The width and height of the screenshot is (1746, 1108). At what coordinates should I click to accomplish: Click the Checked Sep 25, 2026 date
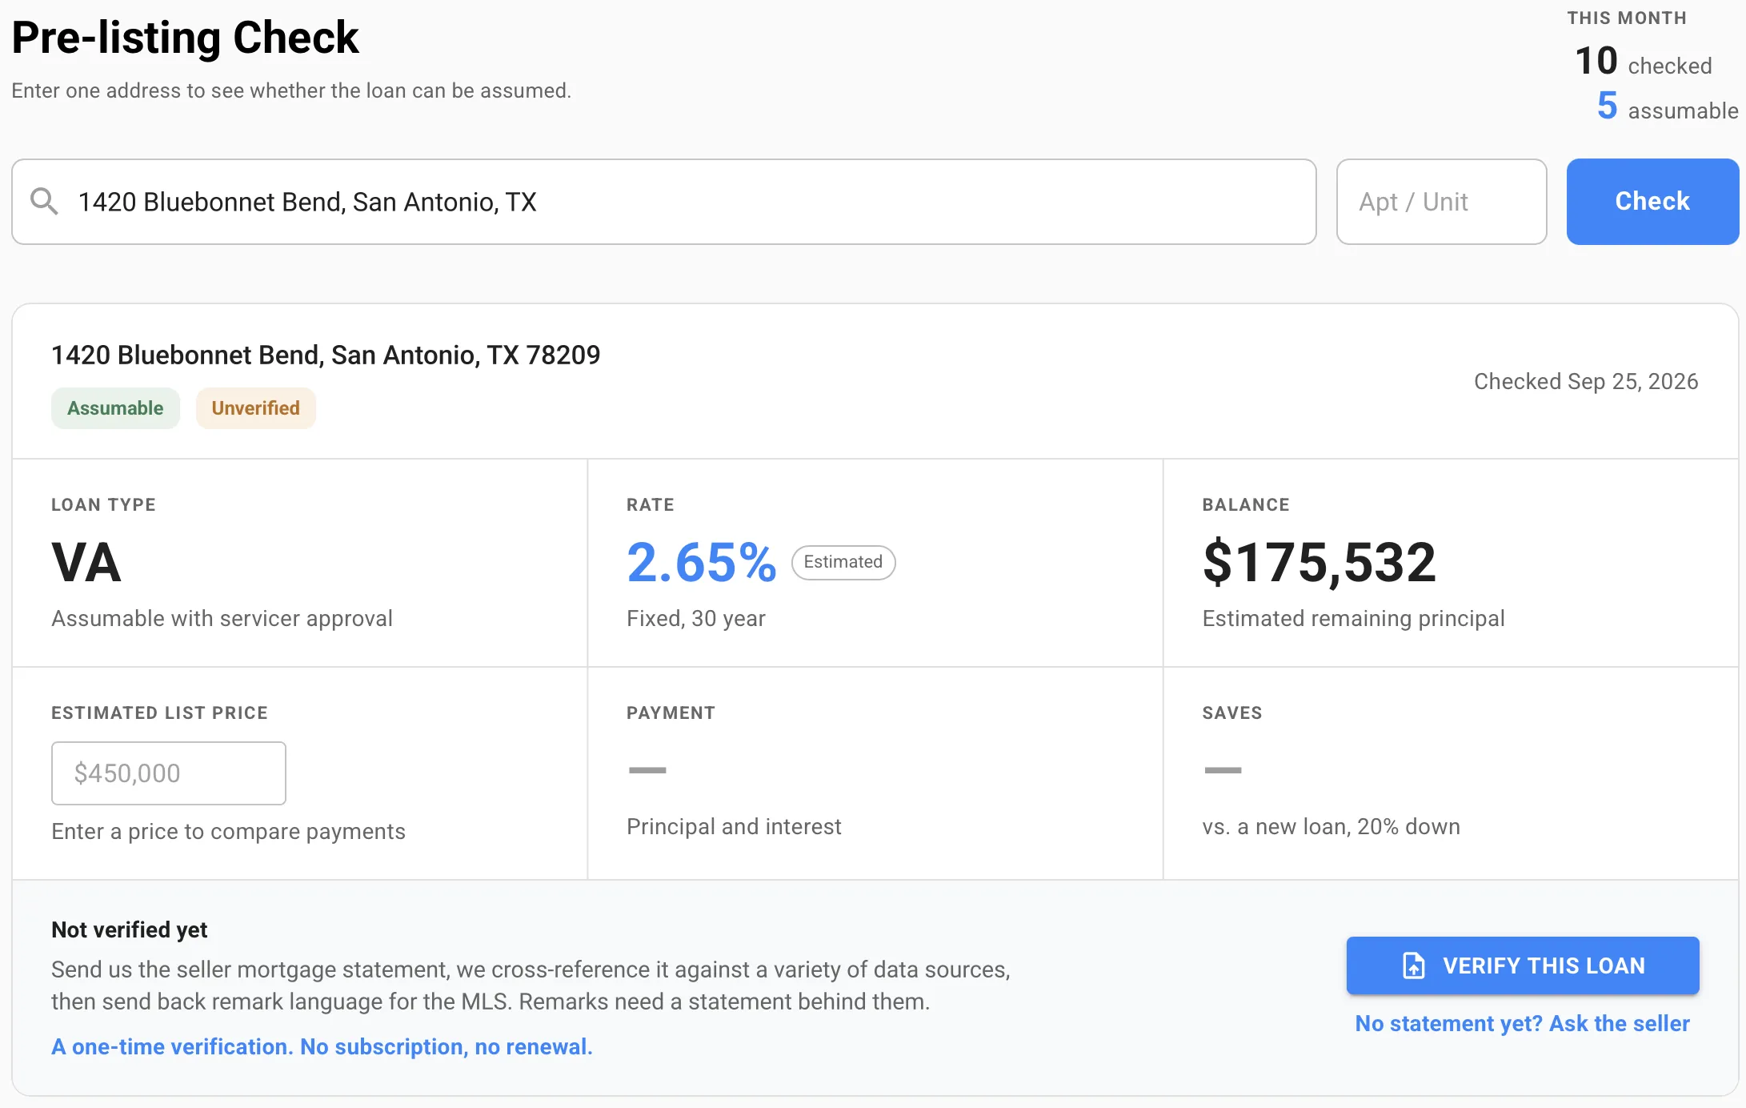click(x=1586, y=381)
